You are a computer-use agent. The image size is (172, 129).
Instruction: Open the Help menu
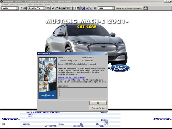[53, 4]
